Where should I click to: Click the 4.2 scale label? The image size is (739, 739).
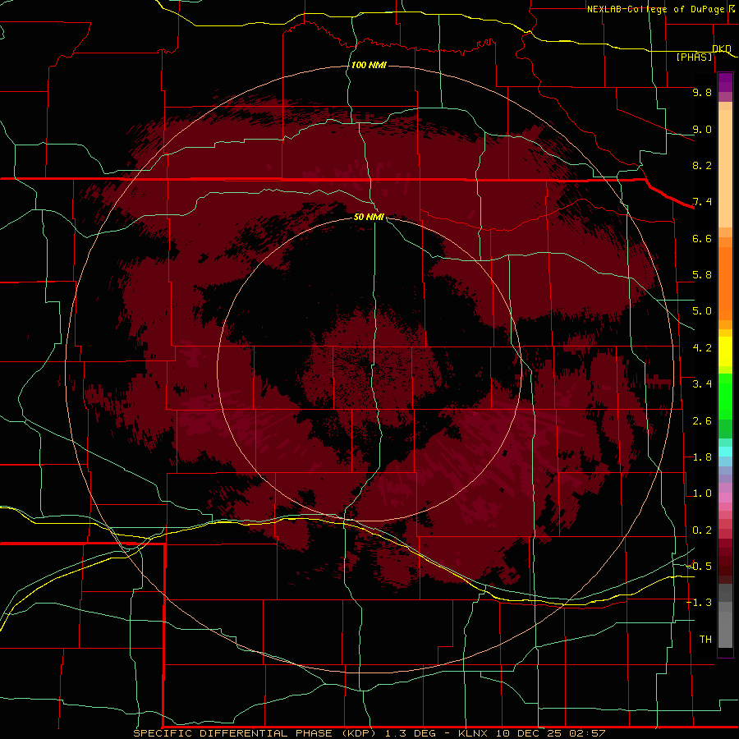(x=702, y=348)
